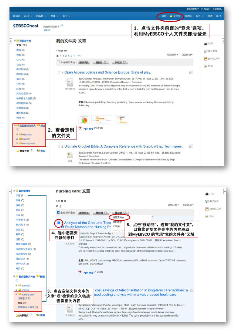
Task: Open the 150KB PDF 全文 icon
Action: [80, 128]
